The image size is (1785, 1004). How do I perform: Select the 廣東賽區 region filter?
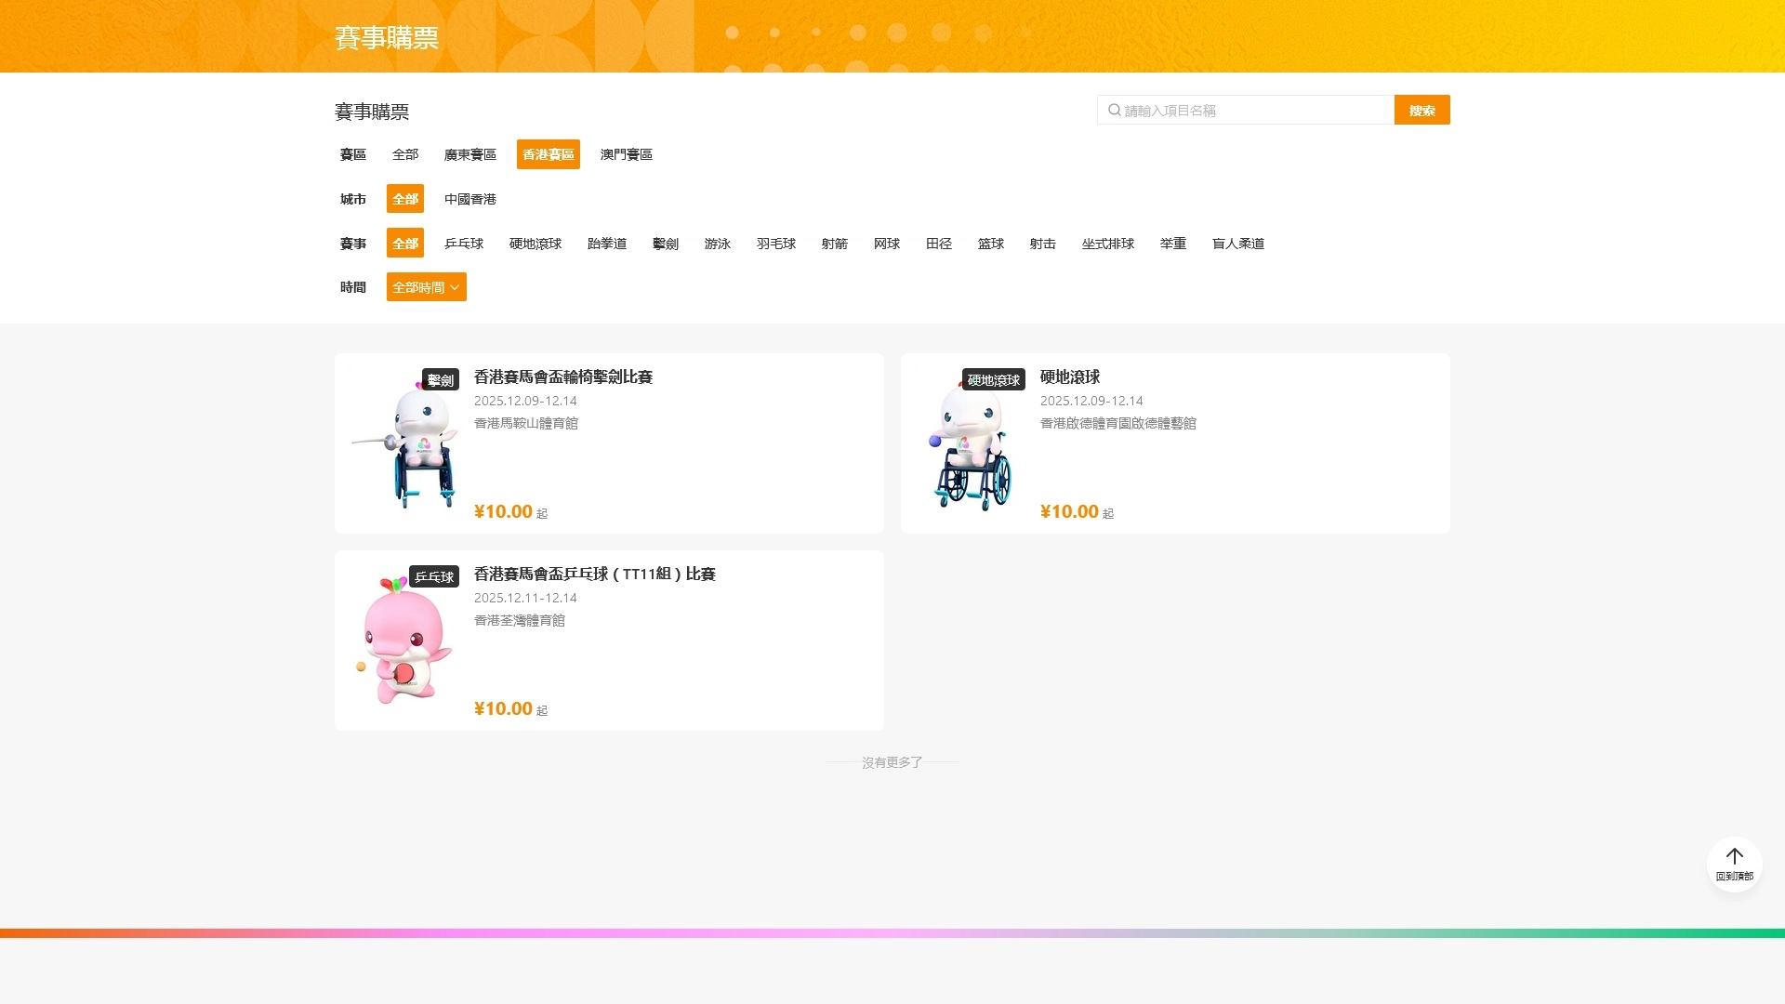(x=469, y=154)
